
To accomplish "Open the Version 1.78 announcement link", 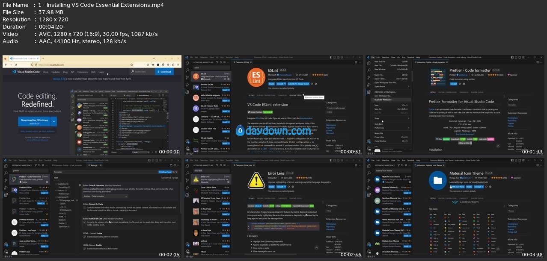I will 59,79.
